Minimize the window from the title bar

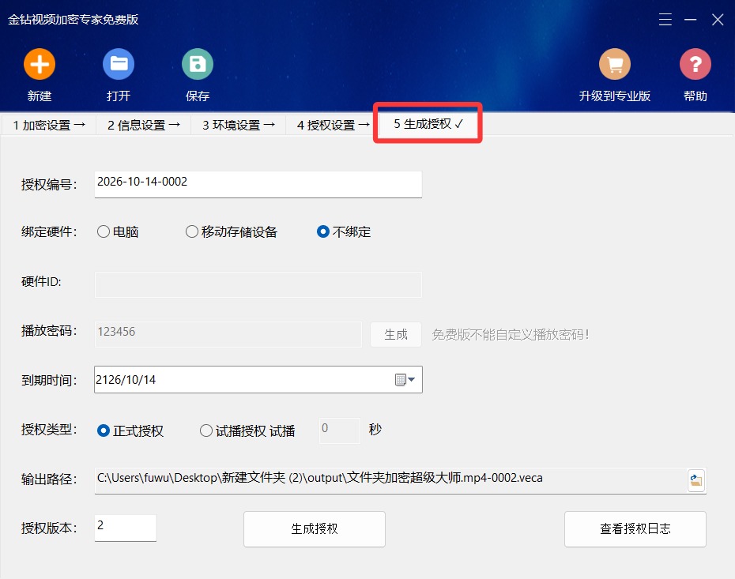click(690, 19)
